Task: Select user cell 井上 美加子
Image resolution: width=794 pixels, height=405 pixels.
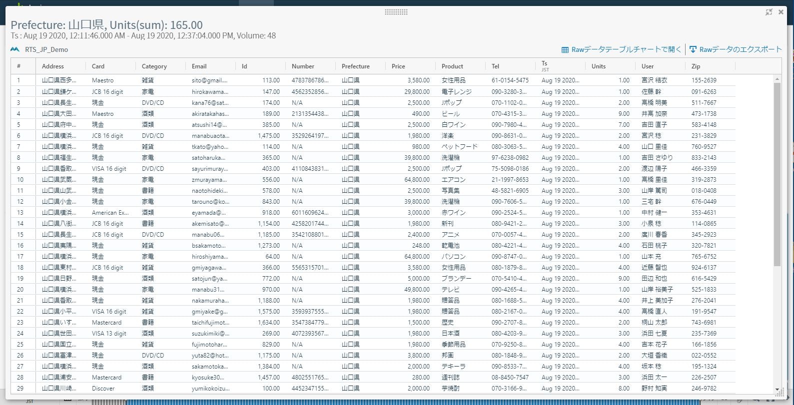Action: tap(657, 300)
